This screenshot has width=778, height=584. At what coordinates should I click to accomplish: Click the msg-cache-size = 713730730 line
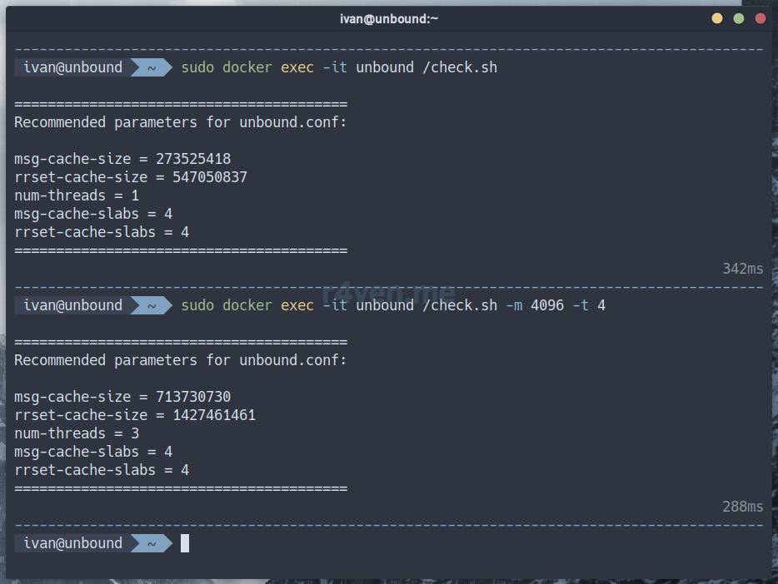(122, 397)
